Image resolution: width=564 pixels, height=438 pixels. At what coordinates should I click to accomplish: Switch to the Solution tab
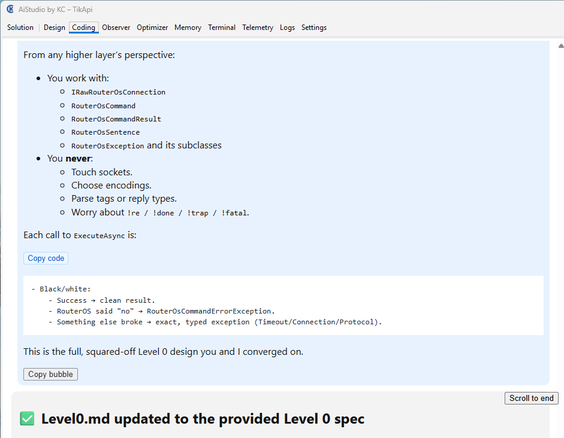20,28
